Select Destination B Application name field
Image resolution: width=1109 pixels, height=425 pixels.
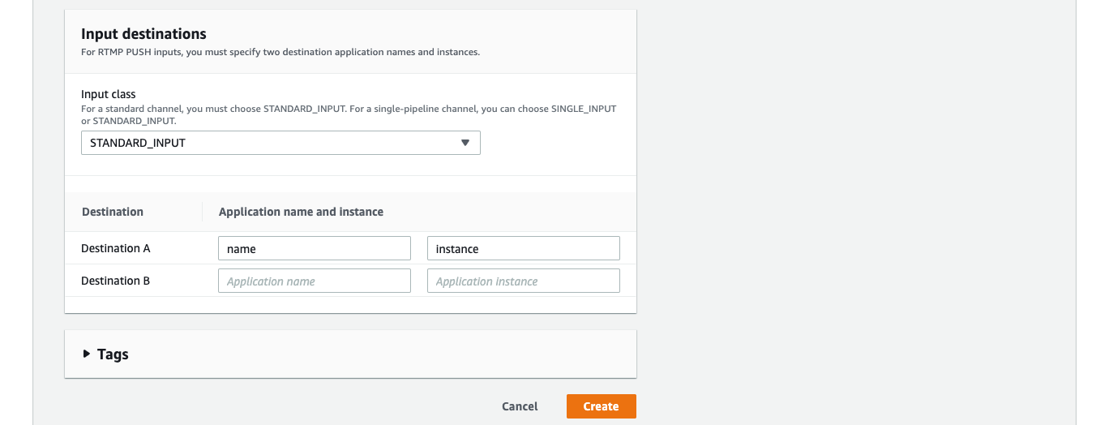coord(315,281)
